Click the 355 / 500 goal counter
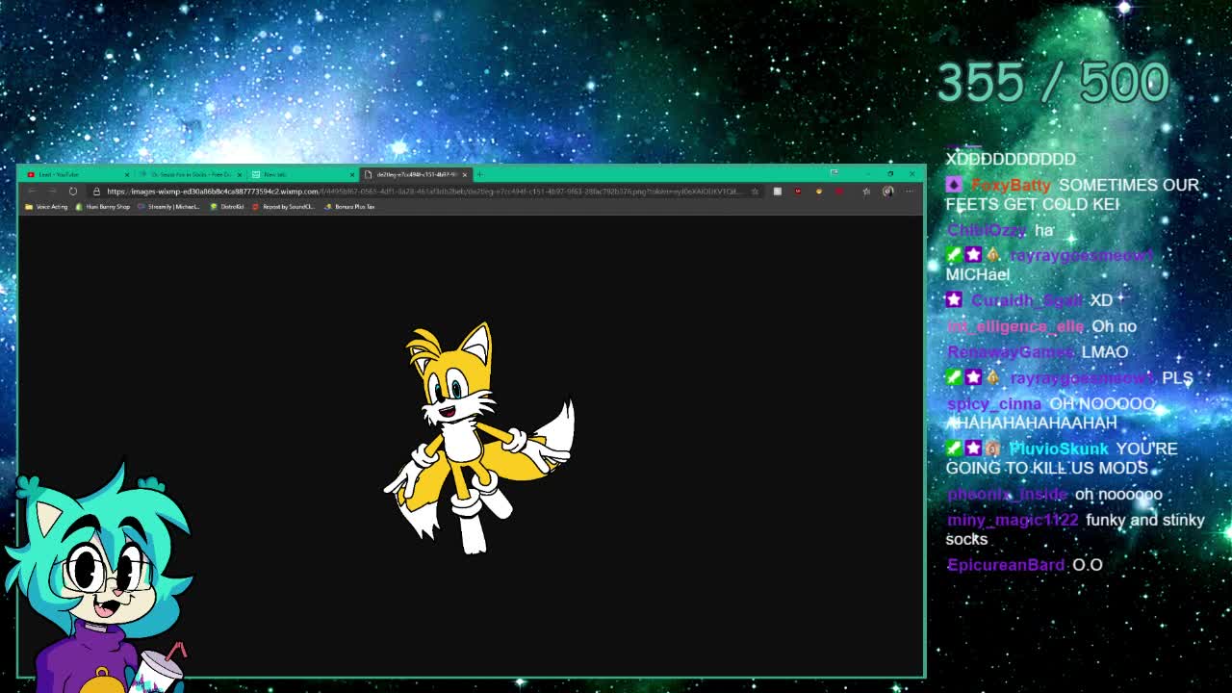1232x693 pixels. pyautogui.click(x=1053, y=83)
